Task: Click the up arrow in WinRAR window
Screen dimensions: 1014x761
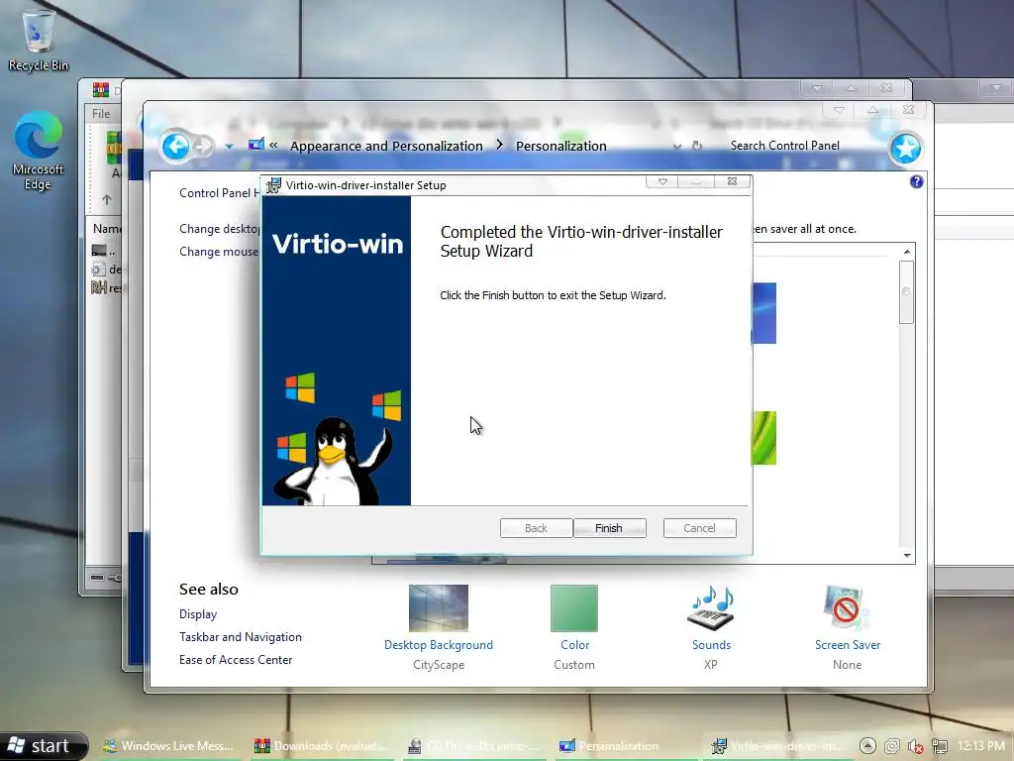Action: point(107,199)
